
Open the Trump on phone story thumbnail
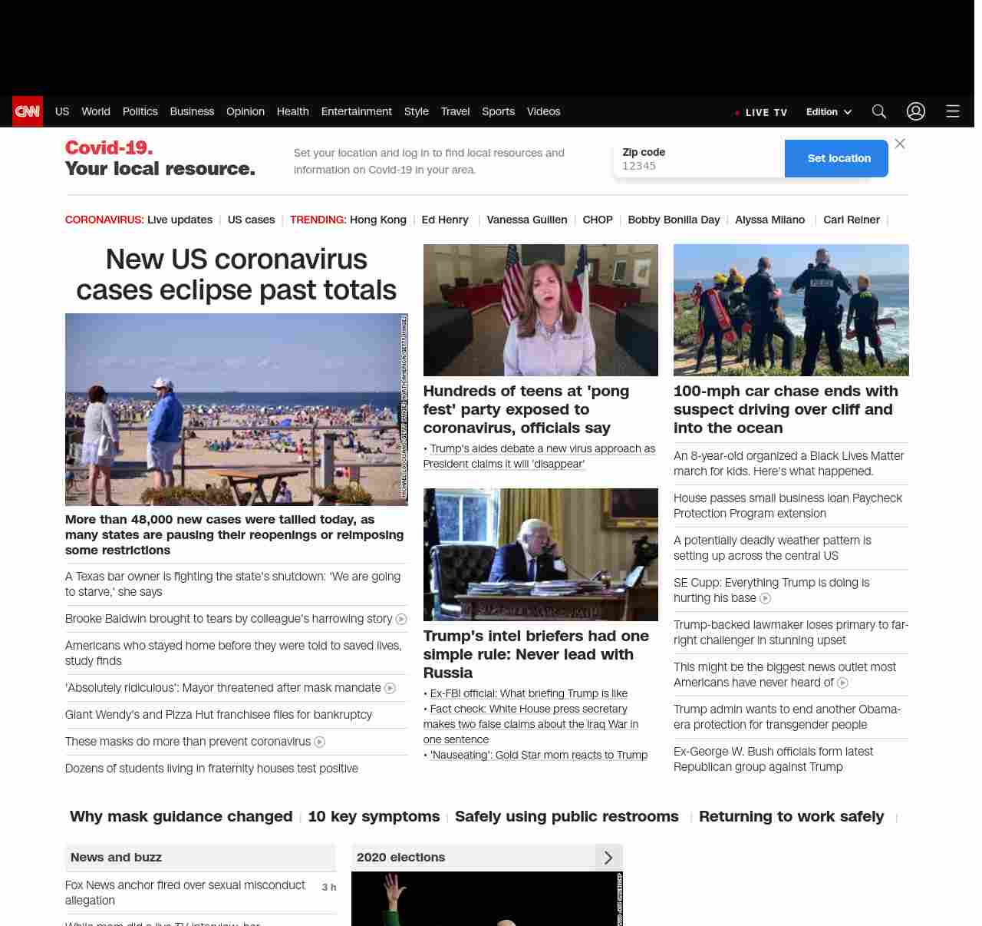[x=540, y=554]
